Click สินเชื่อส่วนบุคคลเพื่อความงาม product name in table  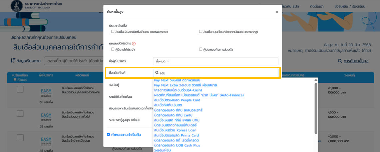(81, 92)
